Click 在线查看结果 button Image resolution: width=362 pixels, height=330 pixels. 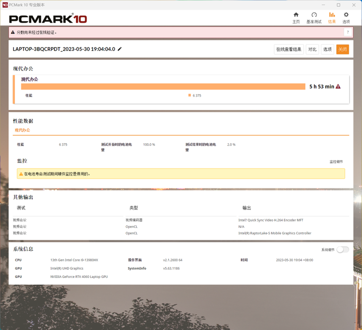coord(289,50)
